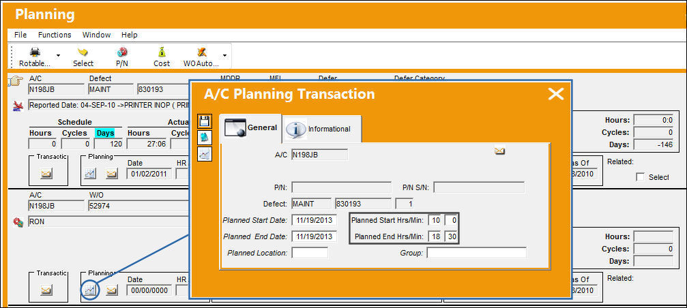Click the Planning envelope icon in first record
This screenshot has height=308, width=687.
(x=112, y=174)
